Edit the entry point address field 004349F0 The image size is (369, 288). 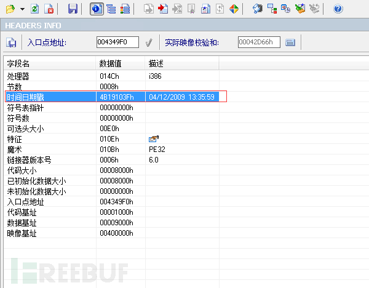117,42
